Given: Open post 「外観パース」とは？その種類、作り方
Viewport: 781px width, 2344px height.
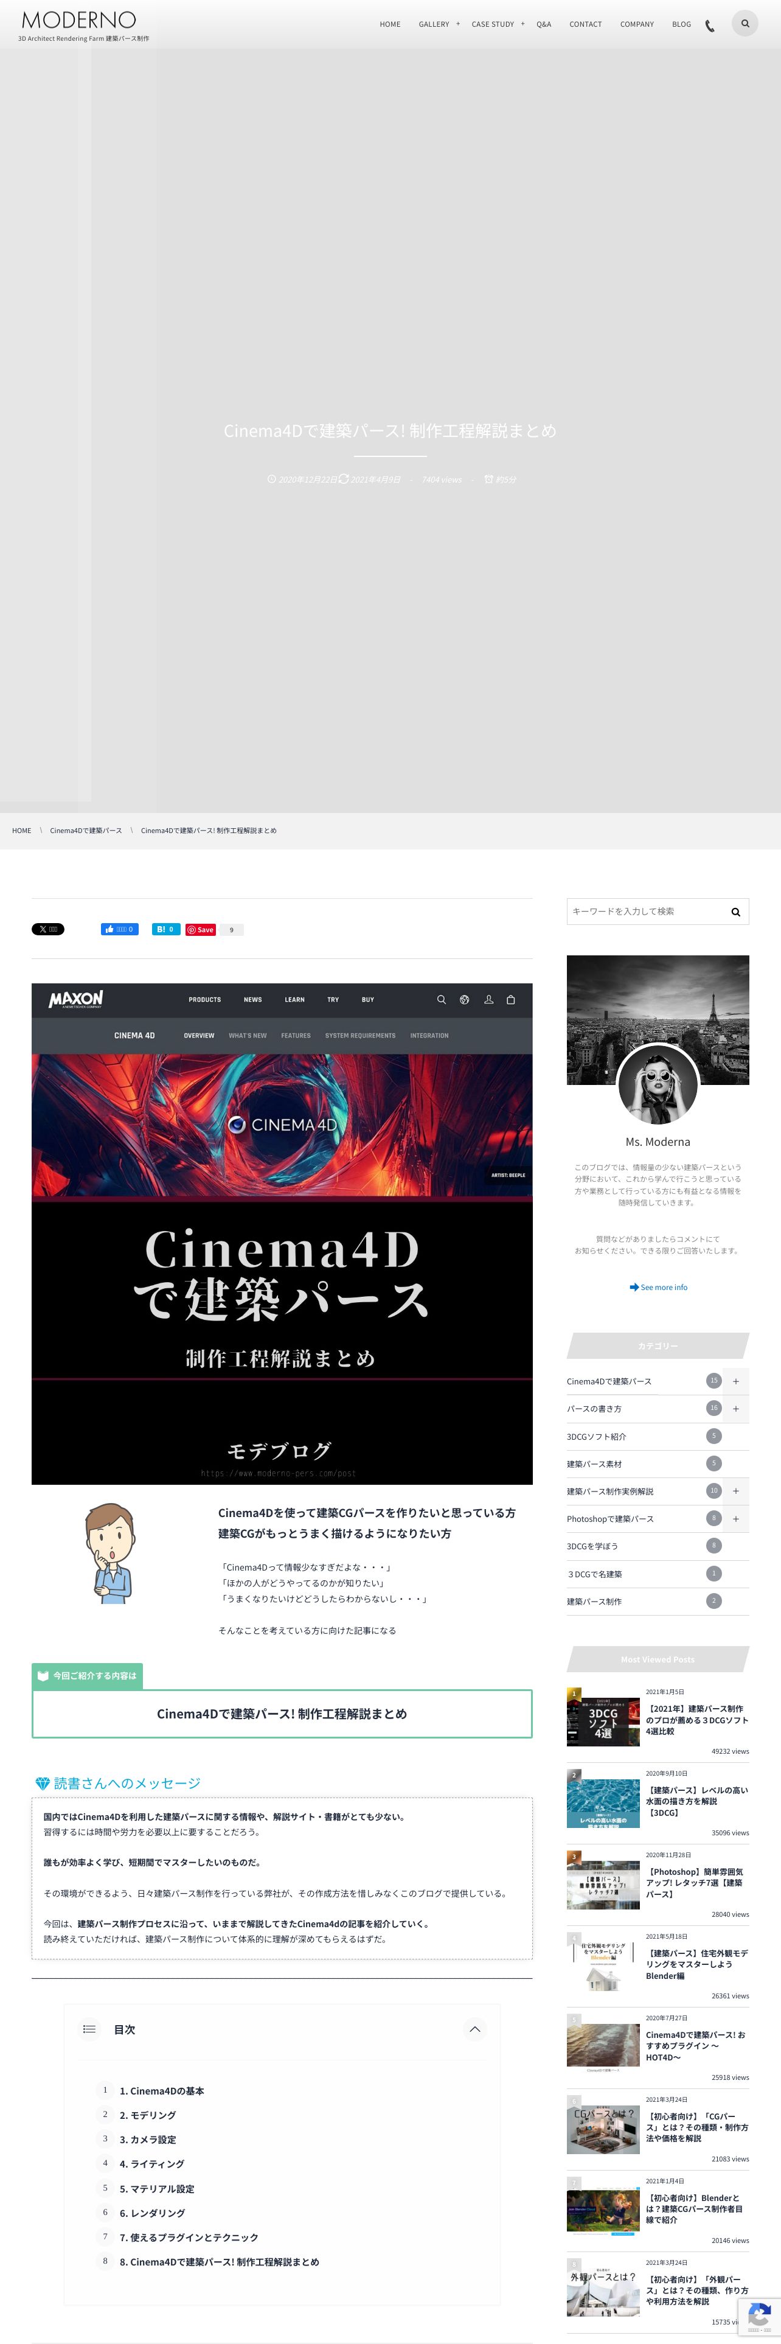Looking at the screenshot, I should pos(697,2290).
